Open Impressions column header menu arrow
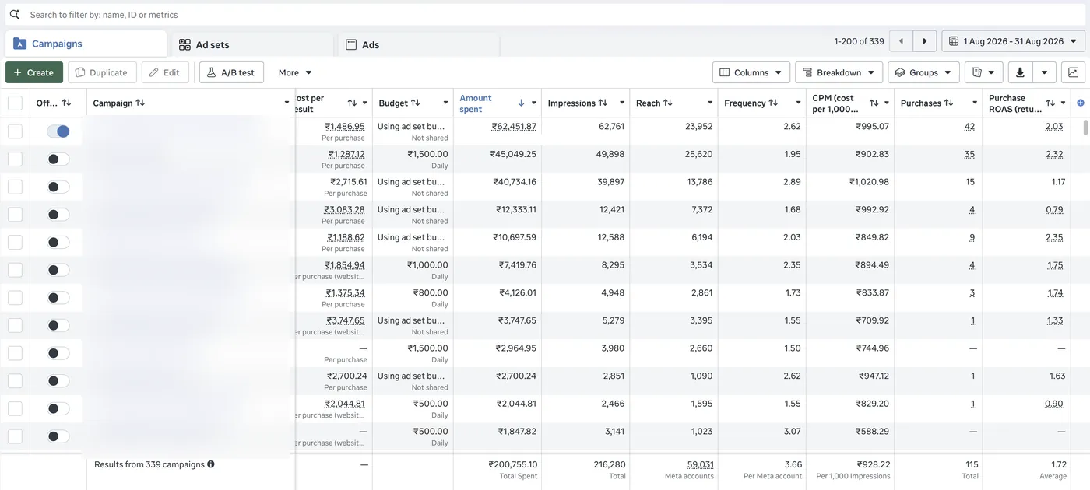 [622, 103]
